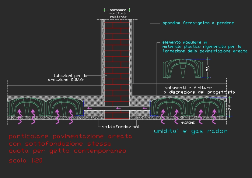Click the leftmost purple arrow inside the pipe

click(x=89, y=108)
